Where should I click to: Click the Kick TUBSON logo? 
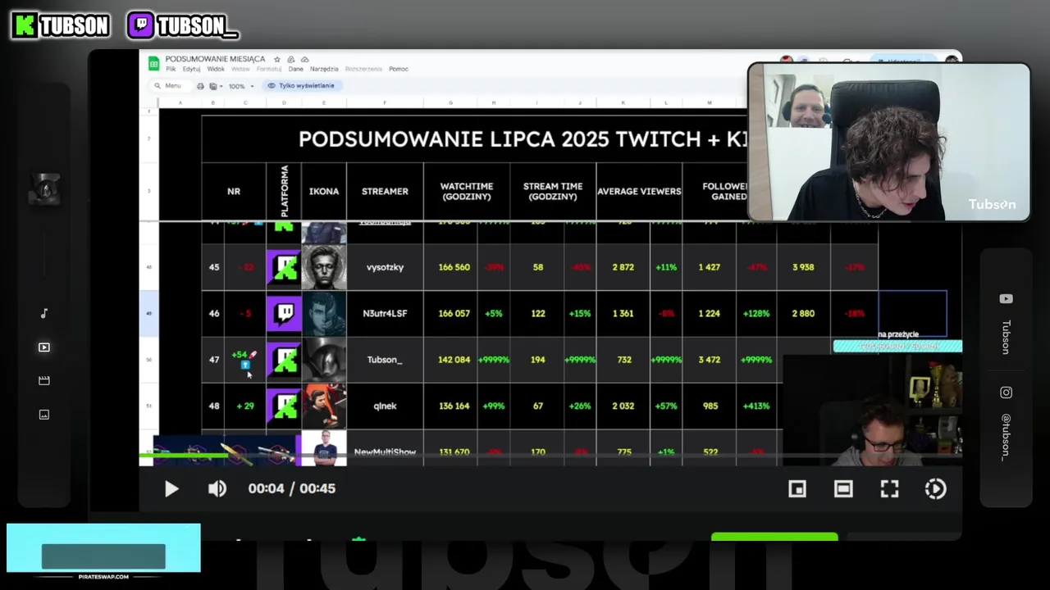tap(61, 26)
